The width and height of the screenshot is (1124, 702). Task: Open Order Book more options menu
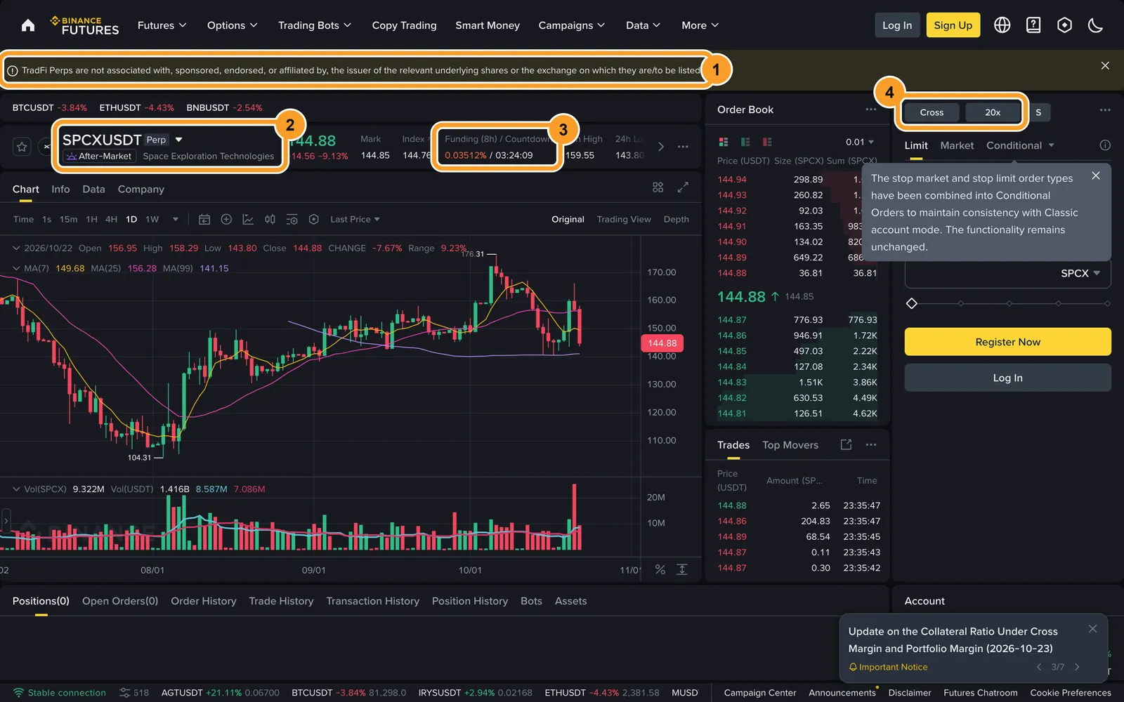(x=871, y=110)
